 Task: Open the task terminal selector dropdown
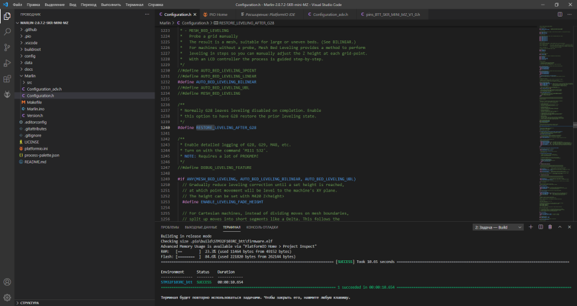(x=498, y=227)
